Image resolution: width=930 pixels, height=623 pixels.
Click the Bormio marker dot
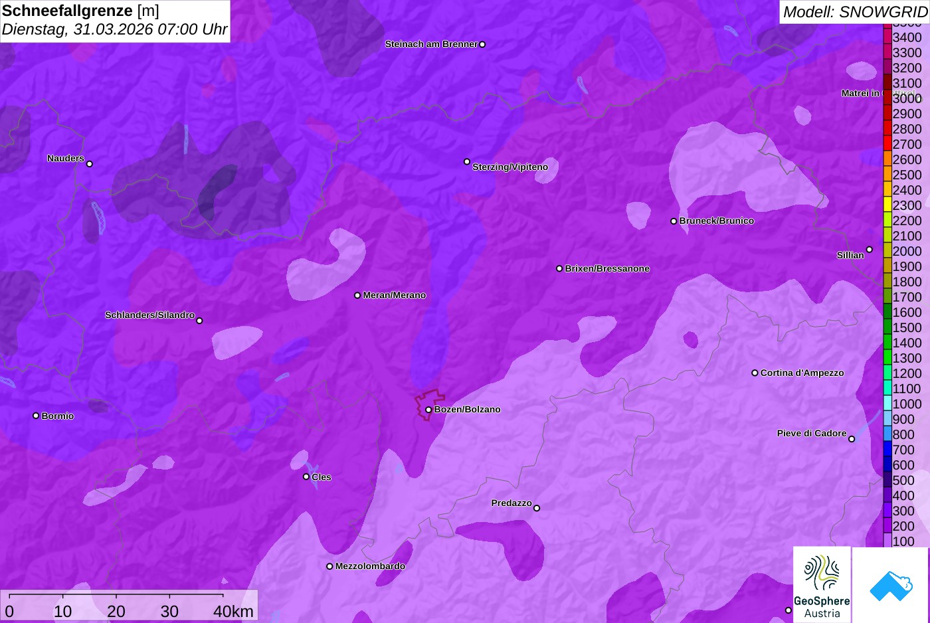pos(36,416)
